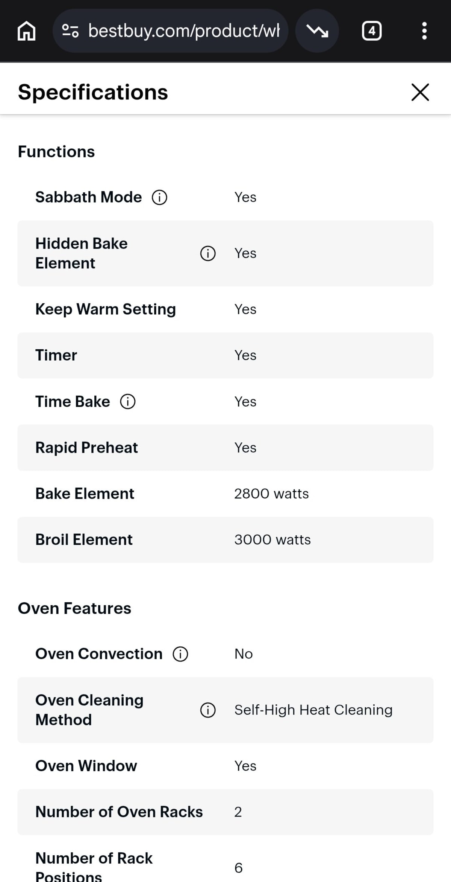Tap the bestbuy.com URL address field
This screenshot has width=451, height=882.
coord(184,31)
